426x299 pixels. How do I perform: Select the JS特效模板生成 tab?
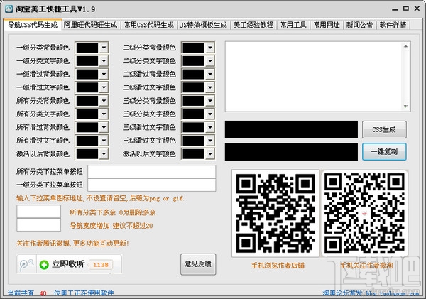click(x=204, y=25)
